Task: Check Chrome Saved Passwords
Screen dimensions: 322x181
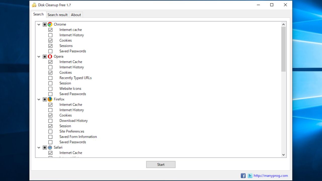Action: pyautogui.click(x=50, y=51)
